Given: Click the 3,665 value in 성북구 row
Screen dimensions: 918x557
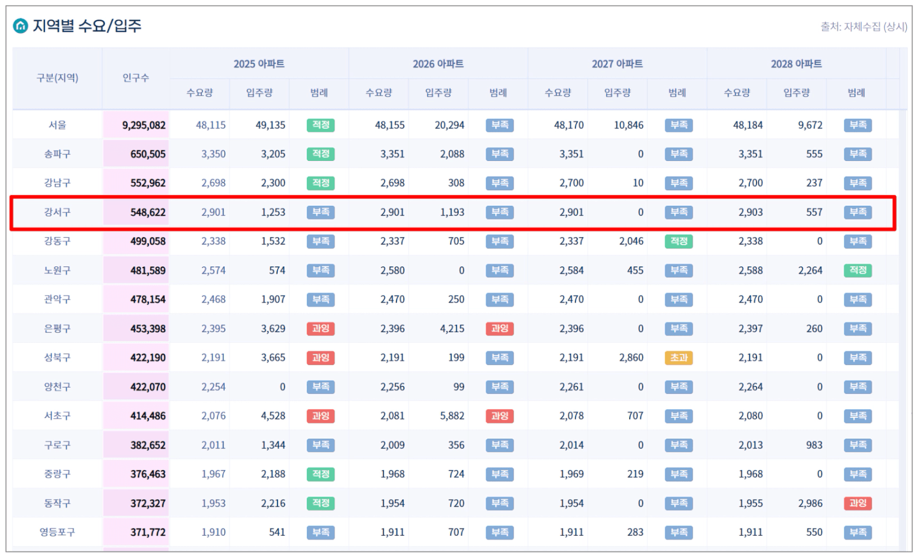Looking at the screenshot, I should click(273, 357).
